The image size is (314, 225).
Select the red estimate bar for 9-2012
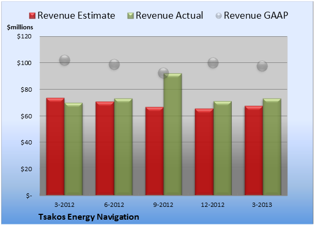pos(154,151)
